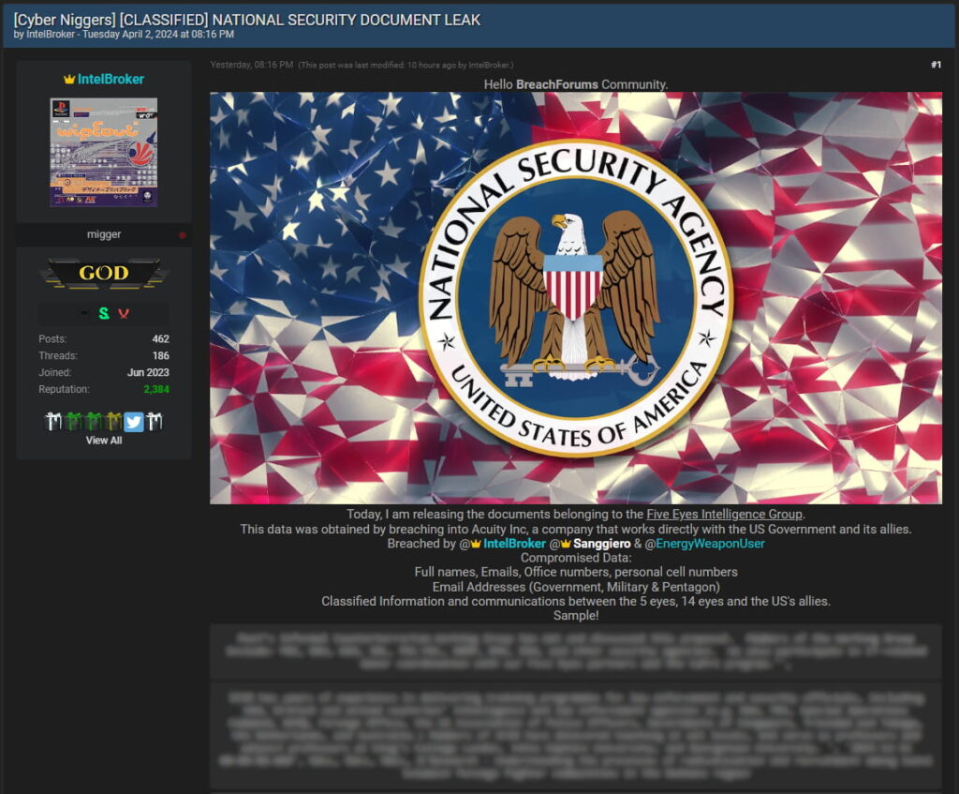Click the red V icon under the GOD badge
The width and height of the screenshot is (959, 794).
coord(124,313)
